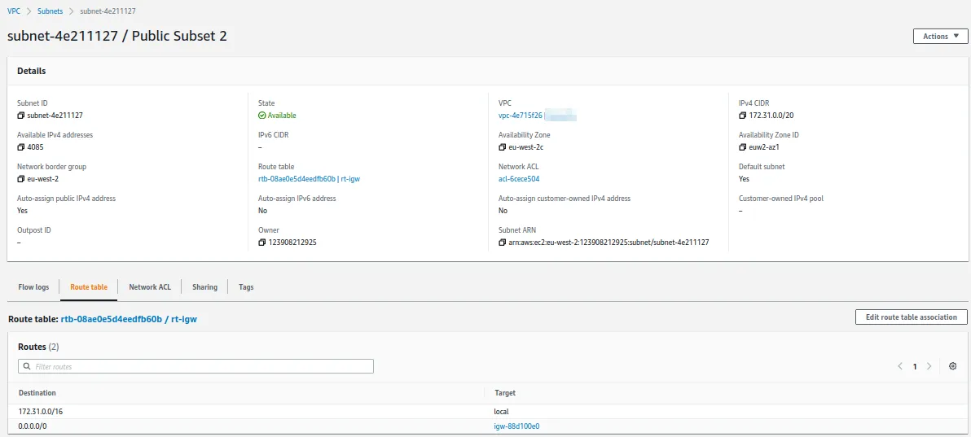
Task: Go to next routes page
Action: point(929,366)
